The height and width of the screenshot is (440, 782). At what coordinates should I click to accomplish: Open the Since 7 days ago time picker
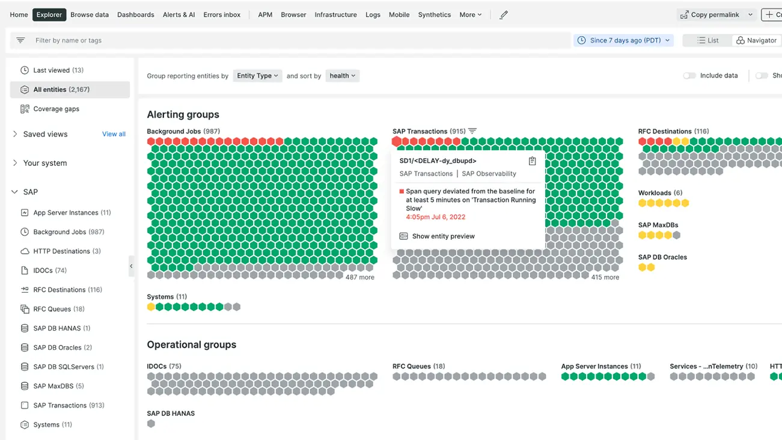[623, 40]
